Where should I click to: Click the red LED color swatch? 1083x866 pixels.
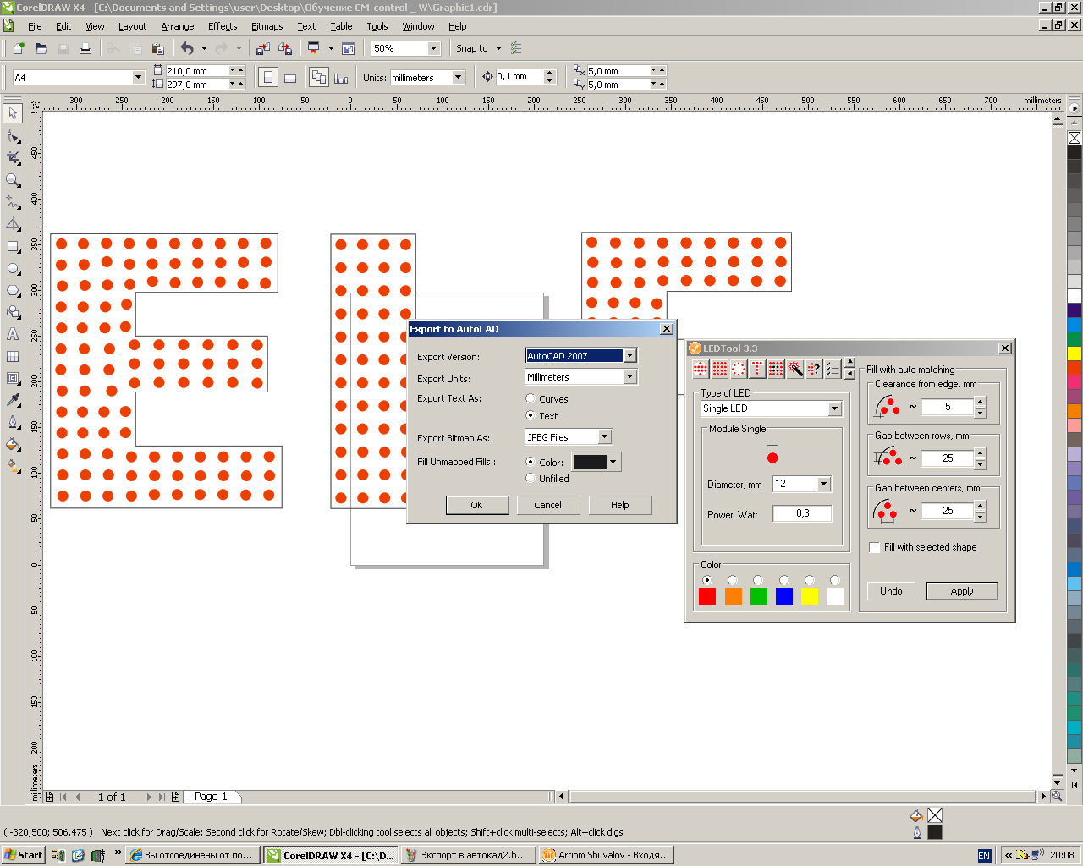click(707, 596)
